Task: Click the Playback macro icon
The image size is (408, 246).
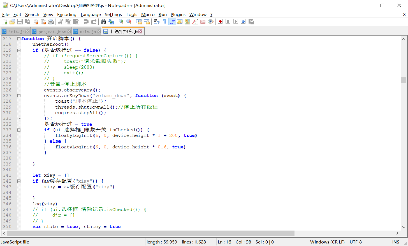Action: tap(236, 22)
